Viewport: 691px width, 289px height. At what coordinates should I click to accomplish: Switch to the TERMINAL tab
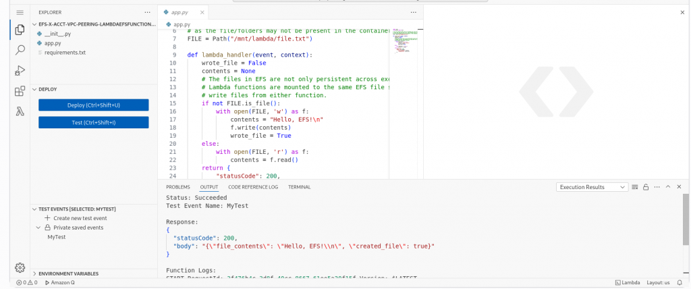tap(299, 187)
